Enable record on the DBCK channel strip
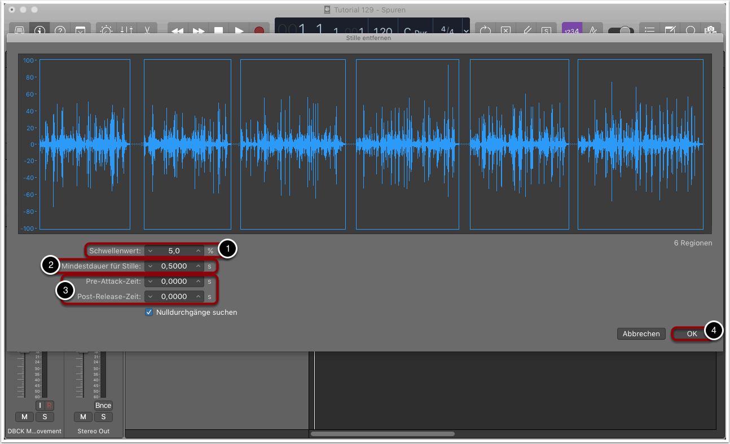This screenshot has width=730, height=444. point(49,405)
